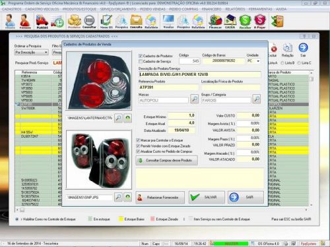Click the Referencia Produto field ATP391
This screenshot has width=330, height=247.
[168, 88]
